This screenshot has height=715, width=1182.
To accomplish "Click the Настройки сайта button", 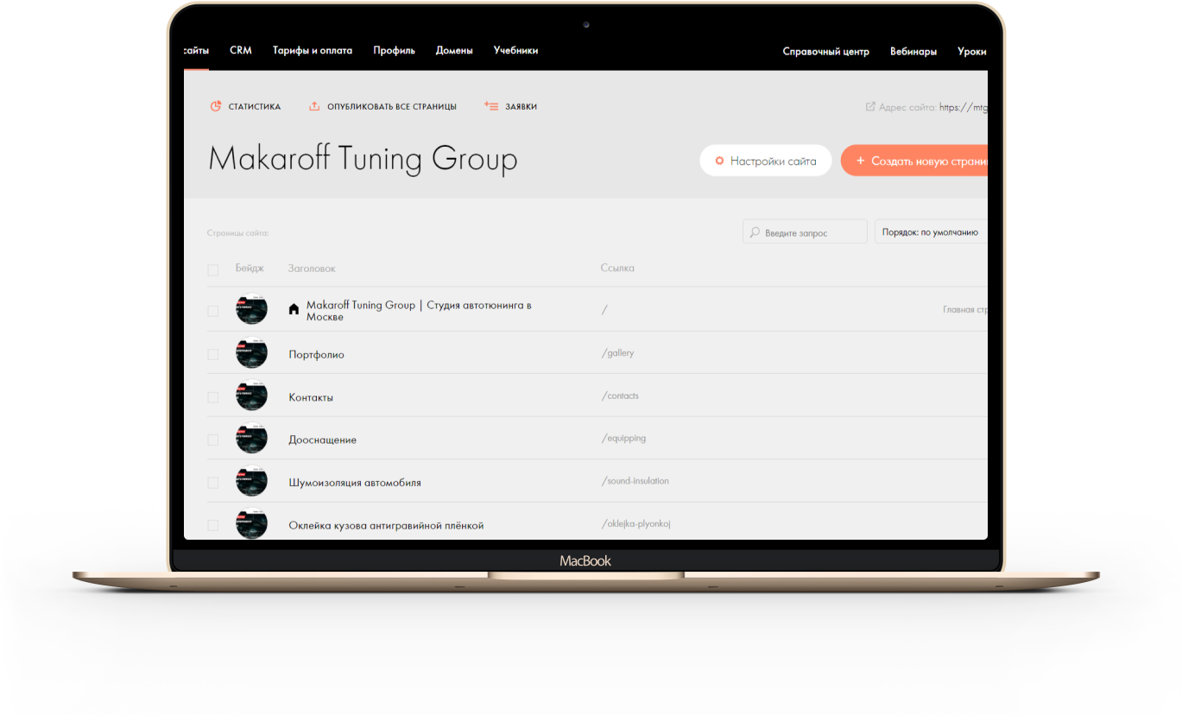I will pos(765,161).
